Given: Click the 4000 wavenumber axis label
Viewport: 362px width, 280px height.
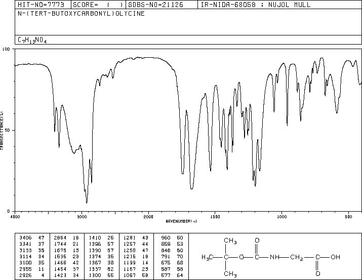Looking at the screenshot, I should (15, 217).
